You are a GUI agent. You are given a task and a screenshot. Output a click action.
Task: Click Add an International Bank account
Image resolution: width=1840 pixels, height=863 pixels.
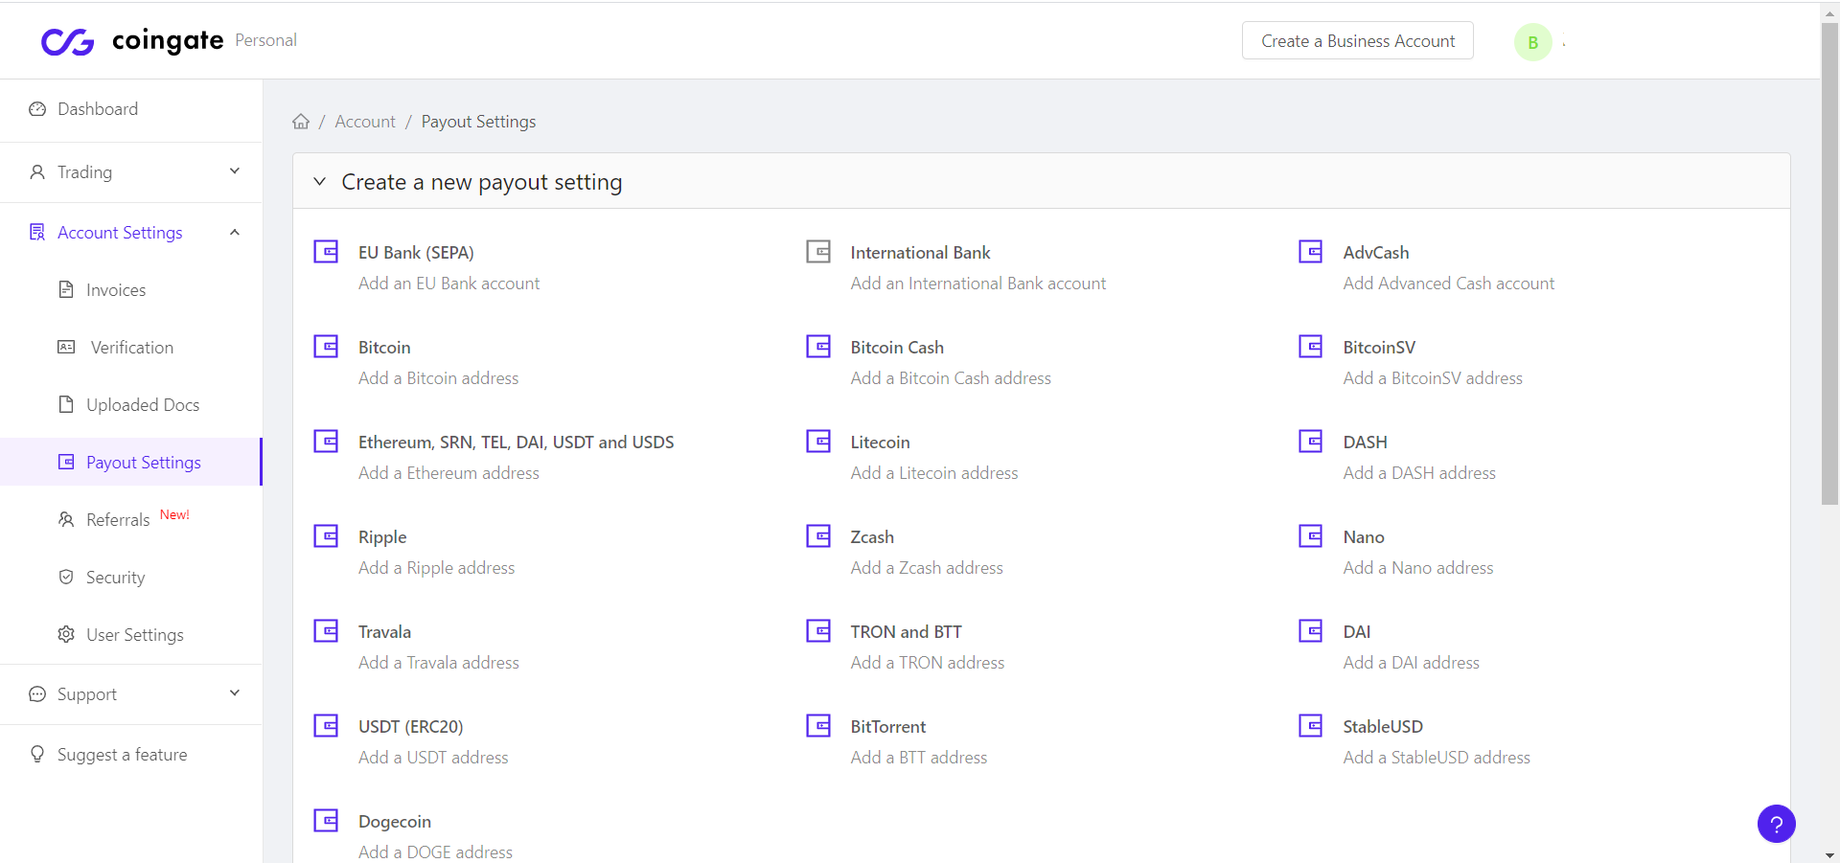click(x=978, y=284)
